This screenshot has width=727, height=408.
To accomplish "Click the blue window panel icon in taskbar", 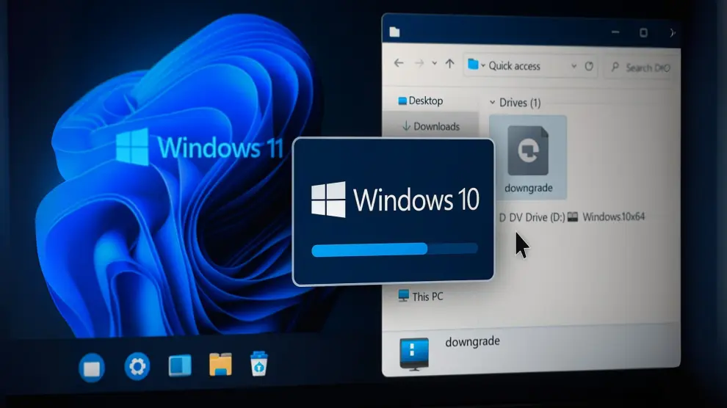I will pyautogui.click(x=180, y=365).
